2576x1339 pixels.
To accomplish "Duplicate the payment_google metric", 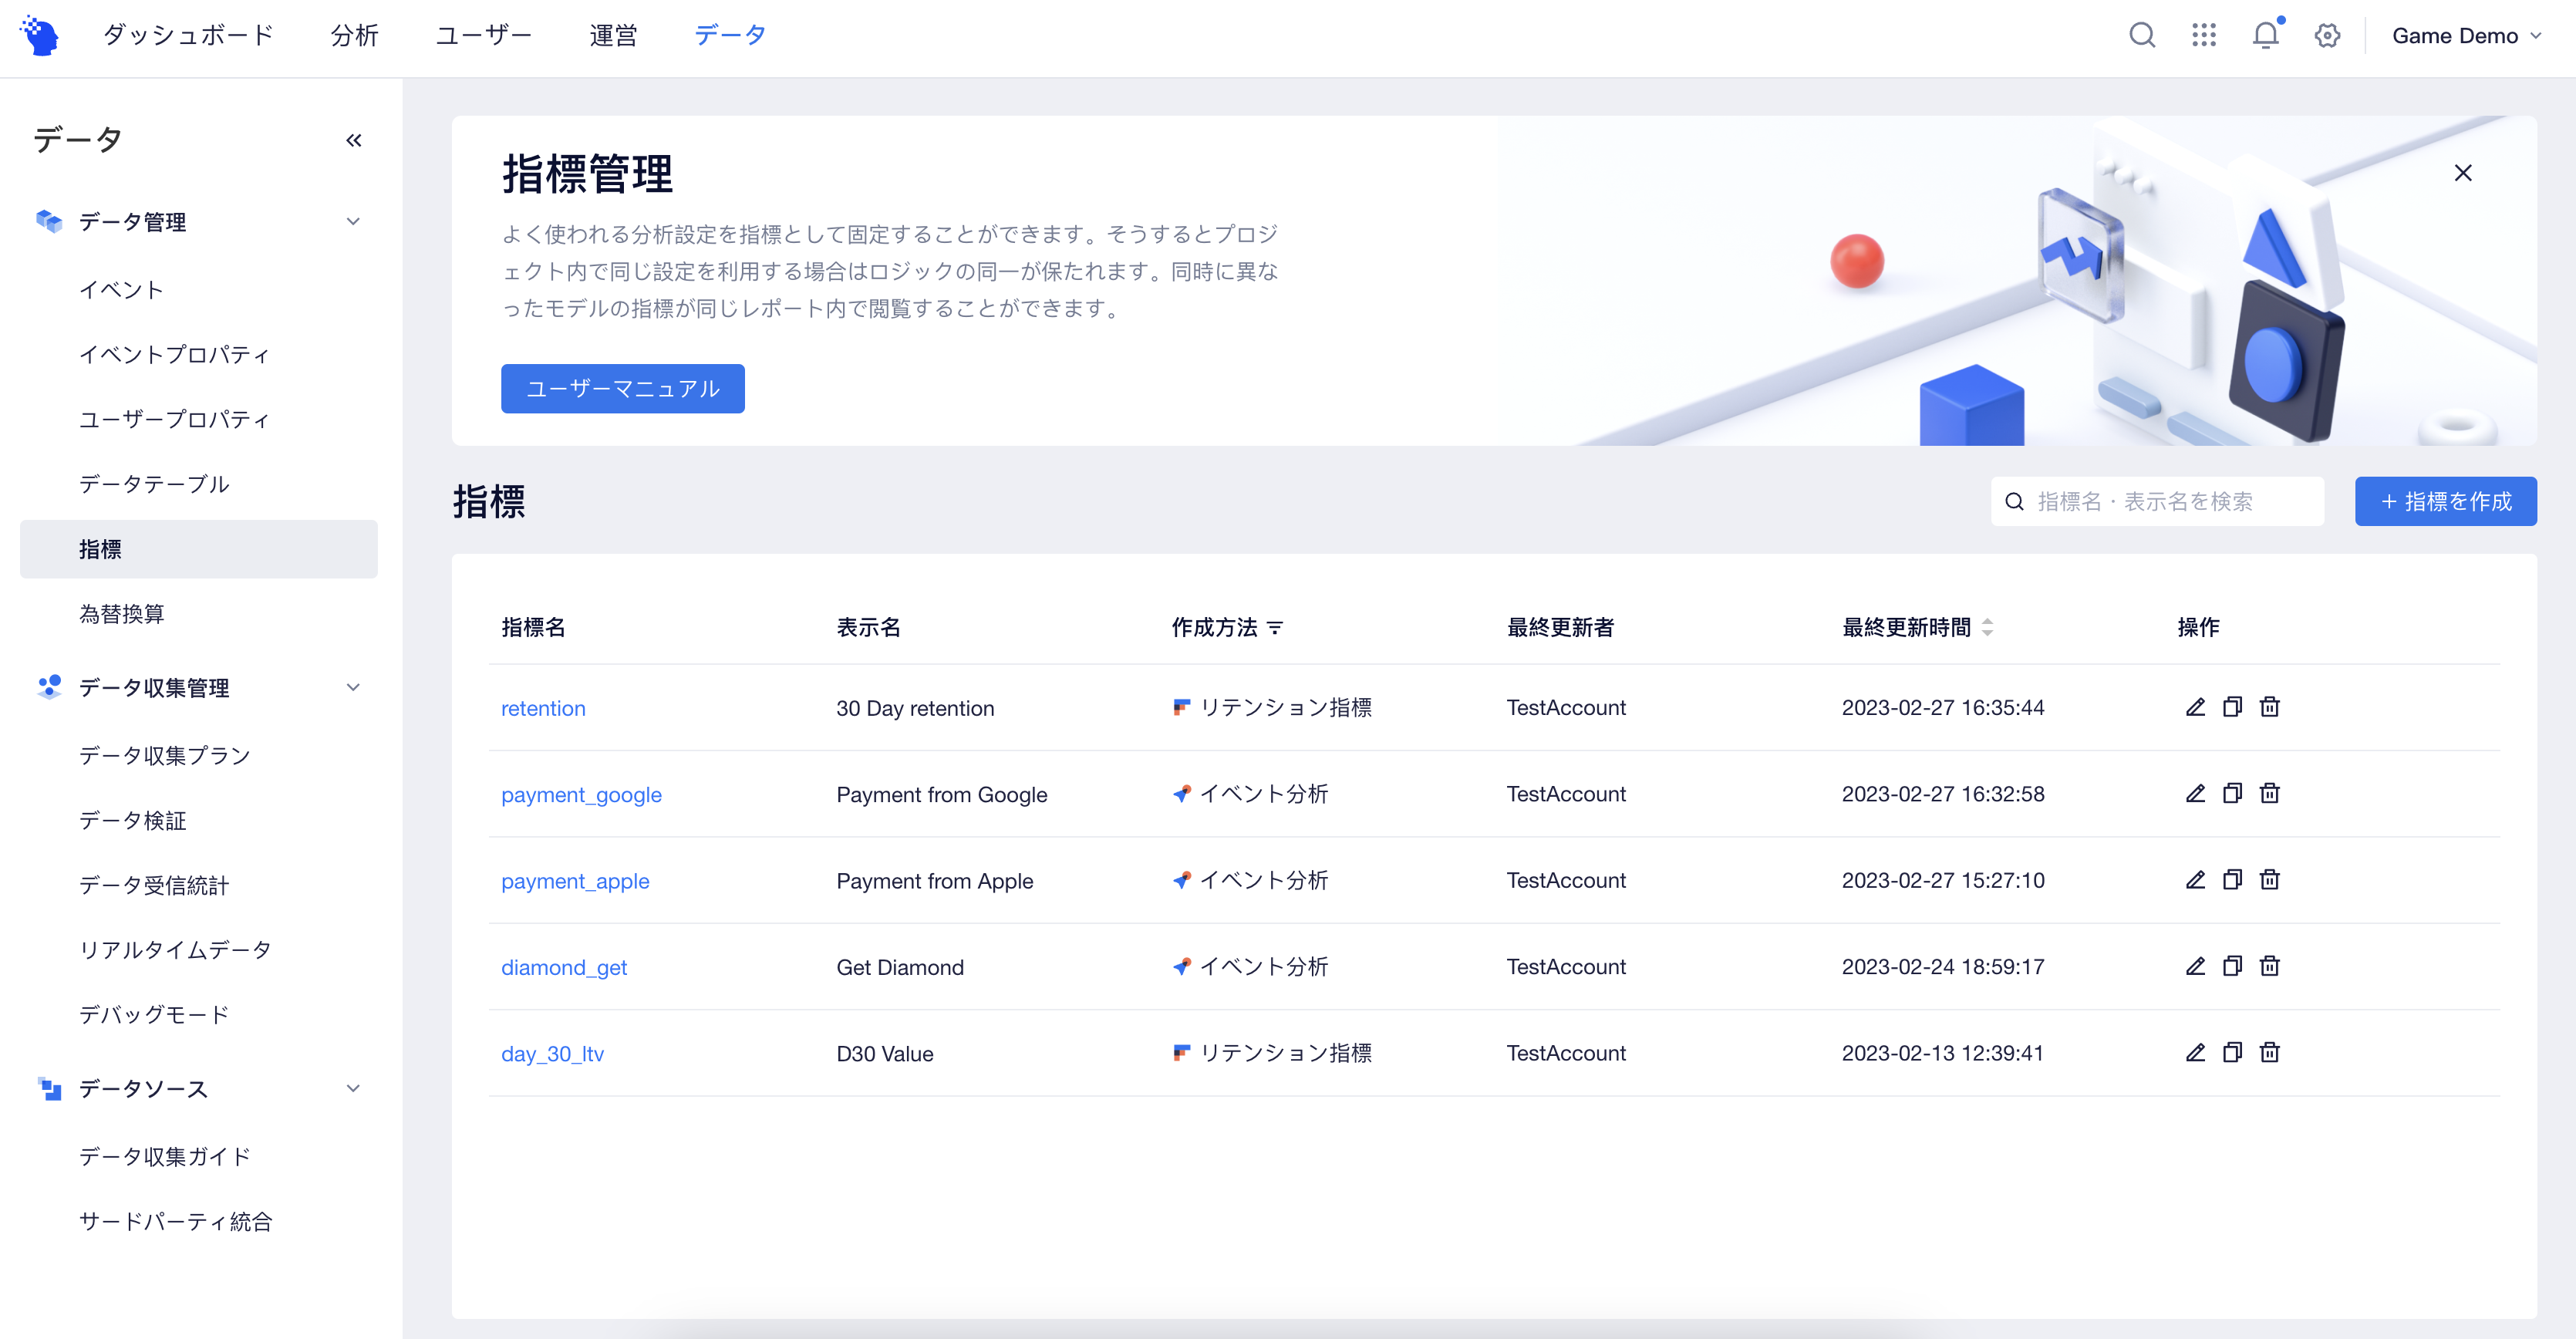I will click(2232, 794).
